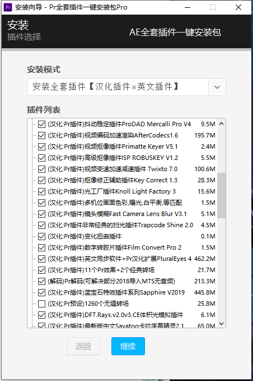Click the 213.3M size value
Image resolution: width=253 pixels, height=381 pixels.
(x=205, y=281)
